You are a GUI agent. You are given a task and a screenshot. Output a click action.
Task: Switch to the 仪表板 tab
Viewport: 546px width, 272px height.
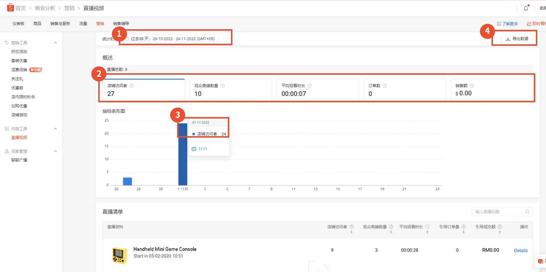pos(18,24)
